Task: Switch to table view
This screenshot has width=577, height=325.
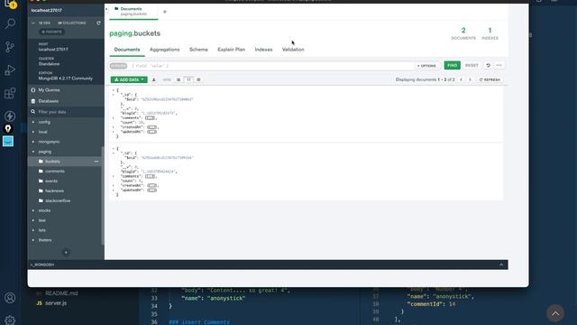Action: point(198,79)
